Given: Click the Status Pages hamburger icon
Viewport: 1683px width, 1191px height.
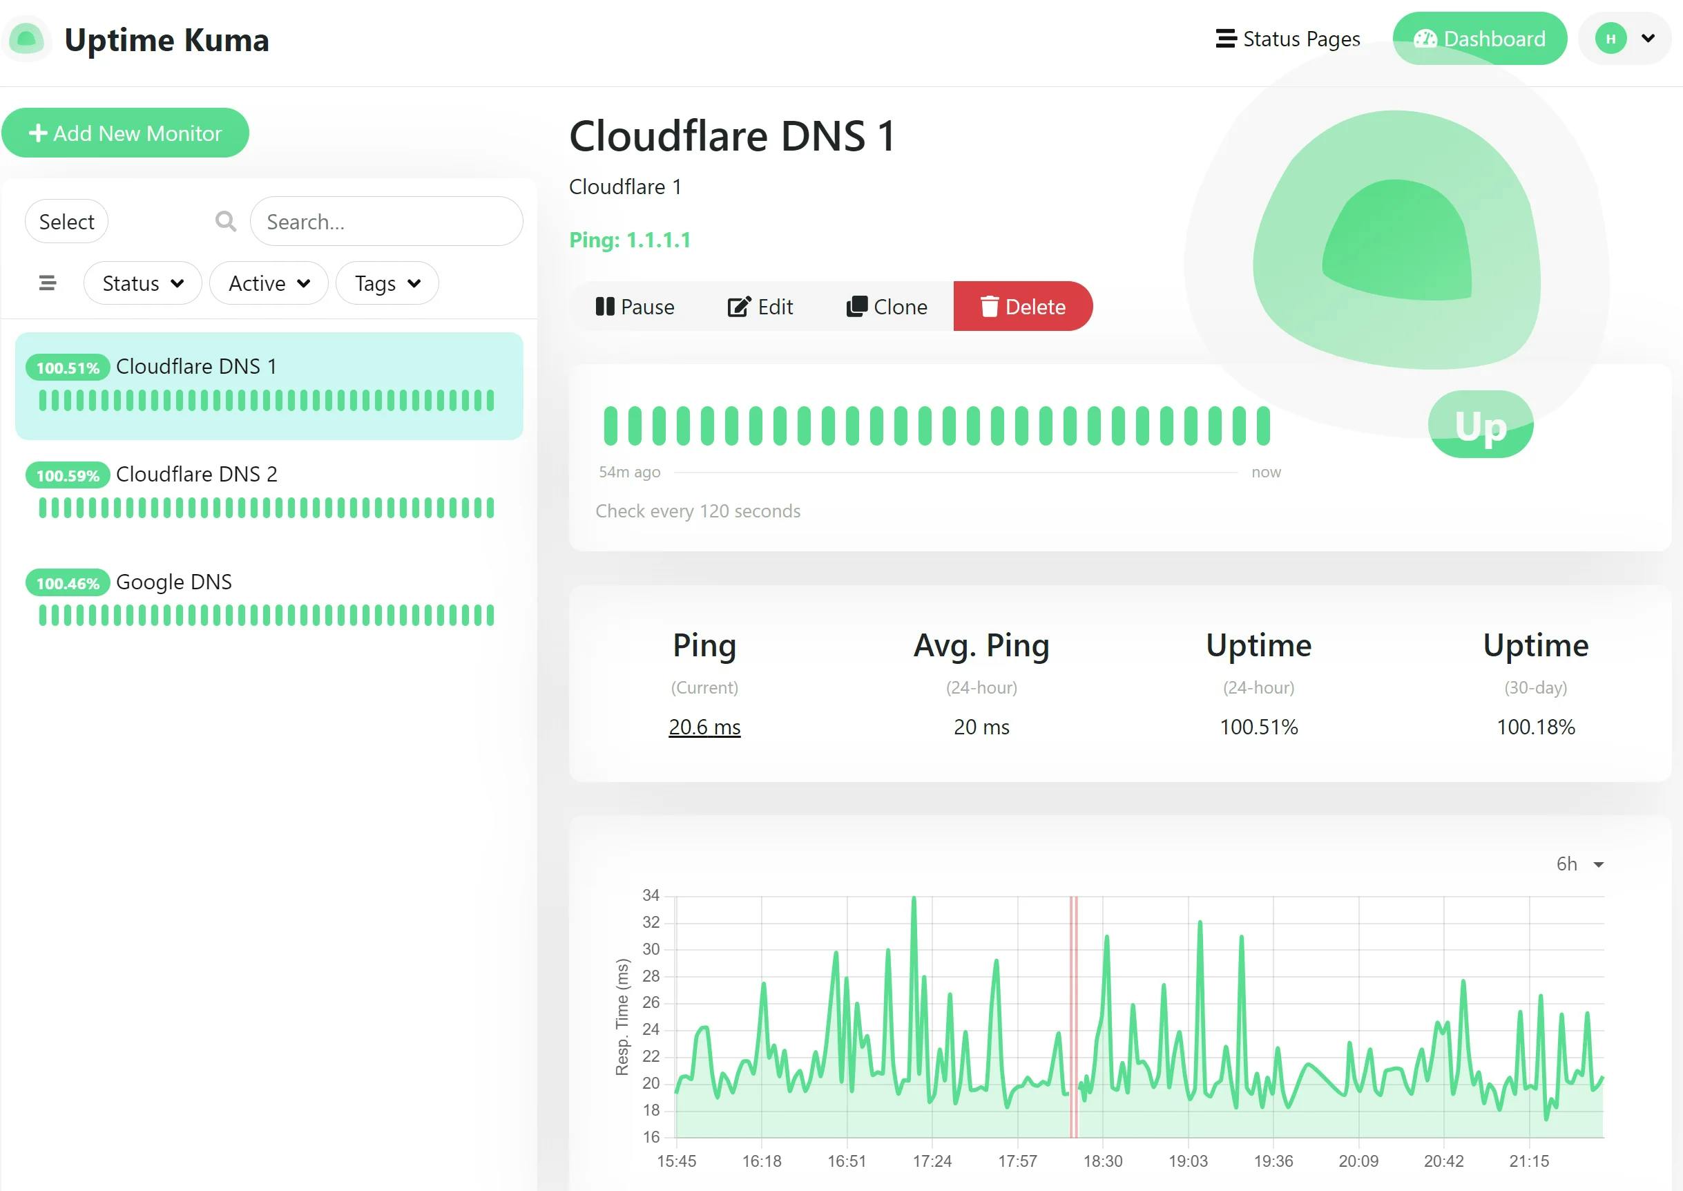Looking at the screenshot, I should click(x=1226, y=38).
